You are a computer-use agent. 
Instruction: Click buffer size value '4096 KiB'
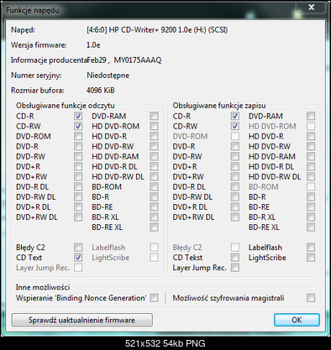(x=101, y=91)
